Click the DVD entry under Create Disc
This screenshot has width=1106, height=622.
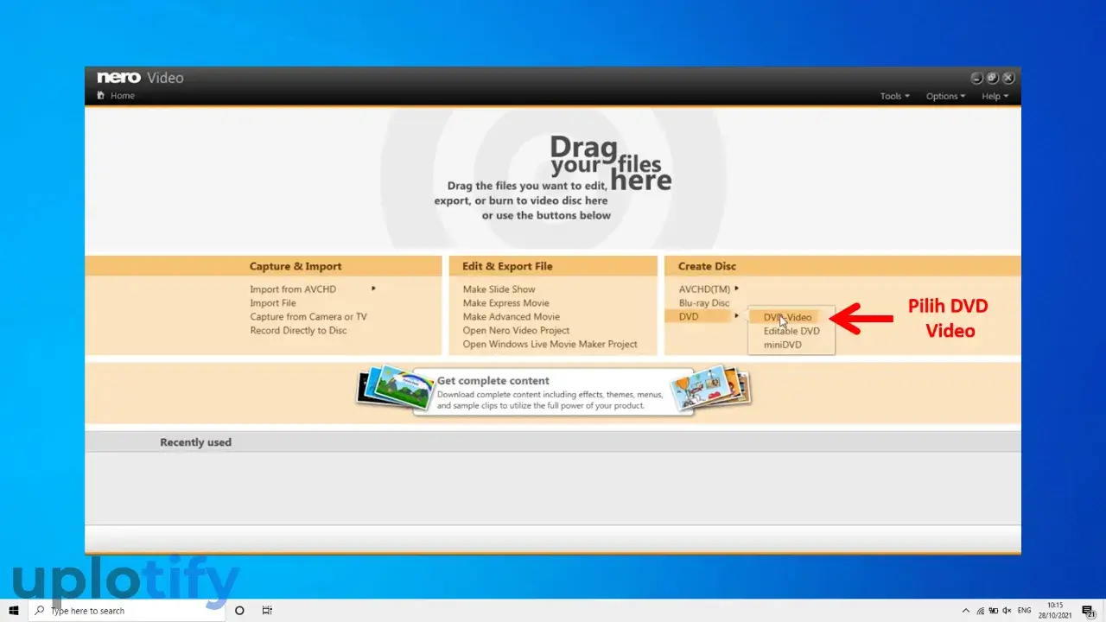[x=689, y=317]
